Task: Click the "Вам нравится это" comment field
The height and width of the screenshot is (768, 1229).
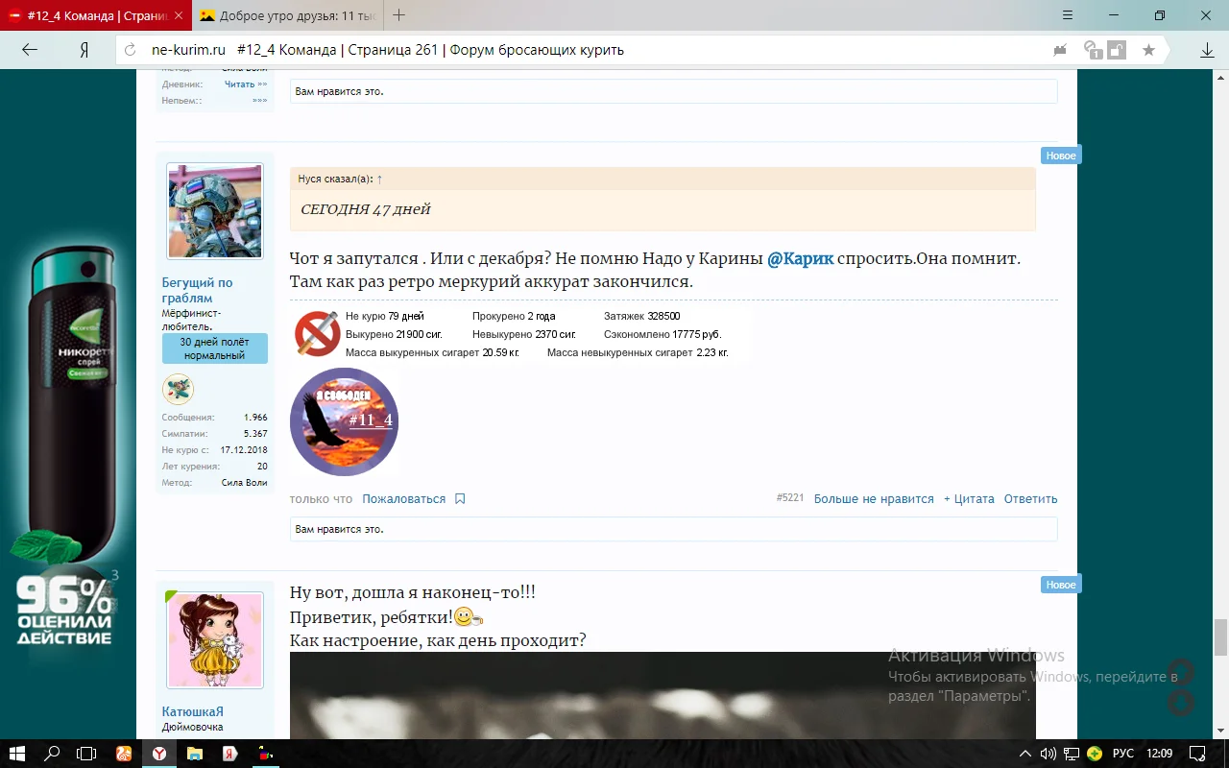Action: coord(672,529)
